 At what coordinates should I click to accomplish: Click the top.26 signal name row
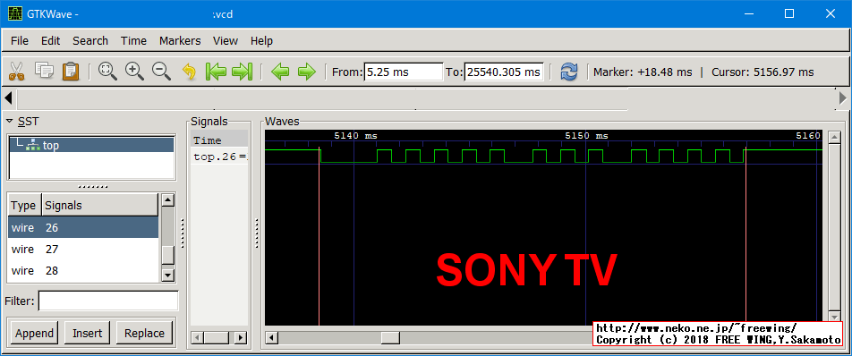(x=219, y=157)
